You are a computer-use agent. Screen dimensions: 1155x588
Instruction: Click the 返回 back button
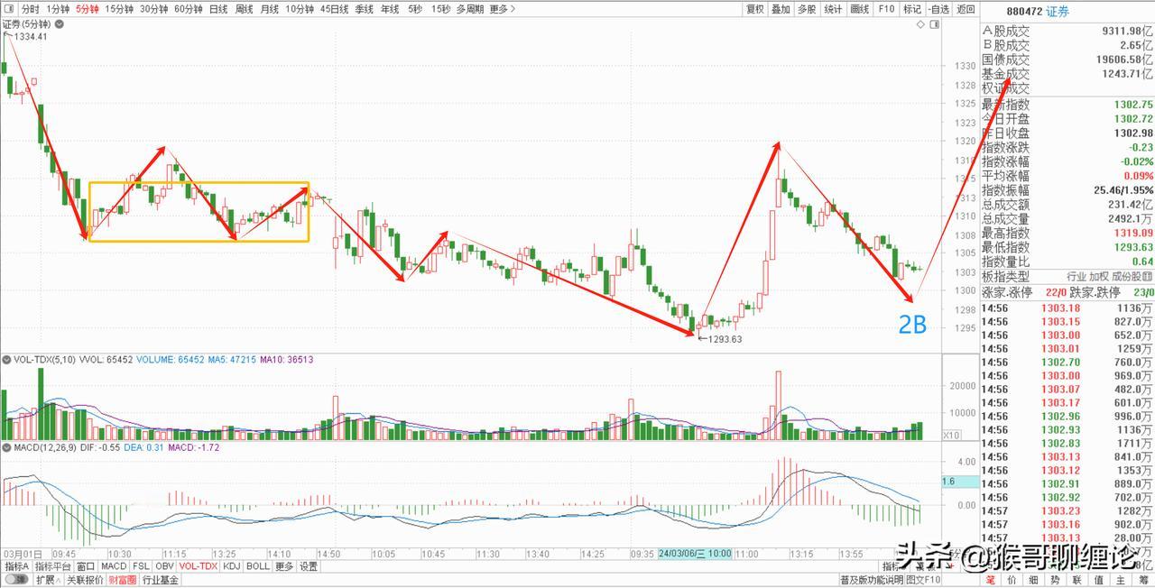[966, 9]
